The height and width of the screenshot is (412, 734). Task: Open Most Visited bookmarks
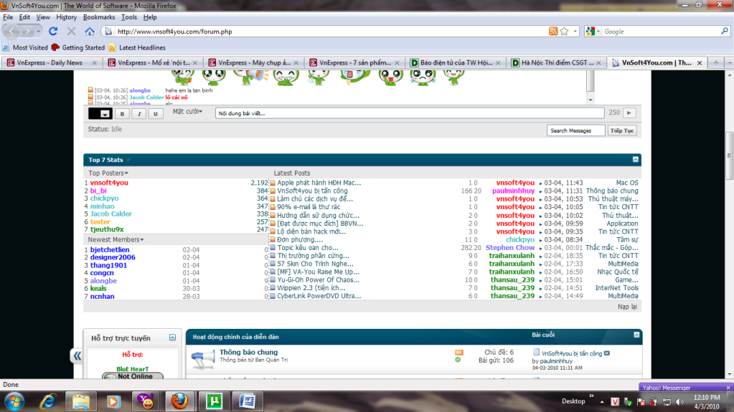25,48
